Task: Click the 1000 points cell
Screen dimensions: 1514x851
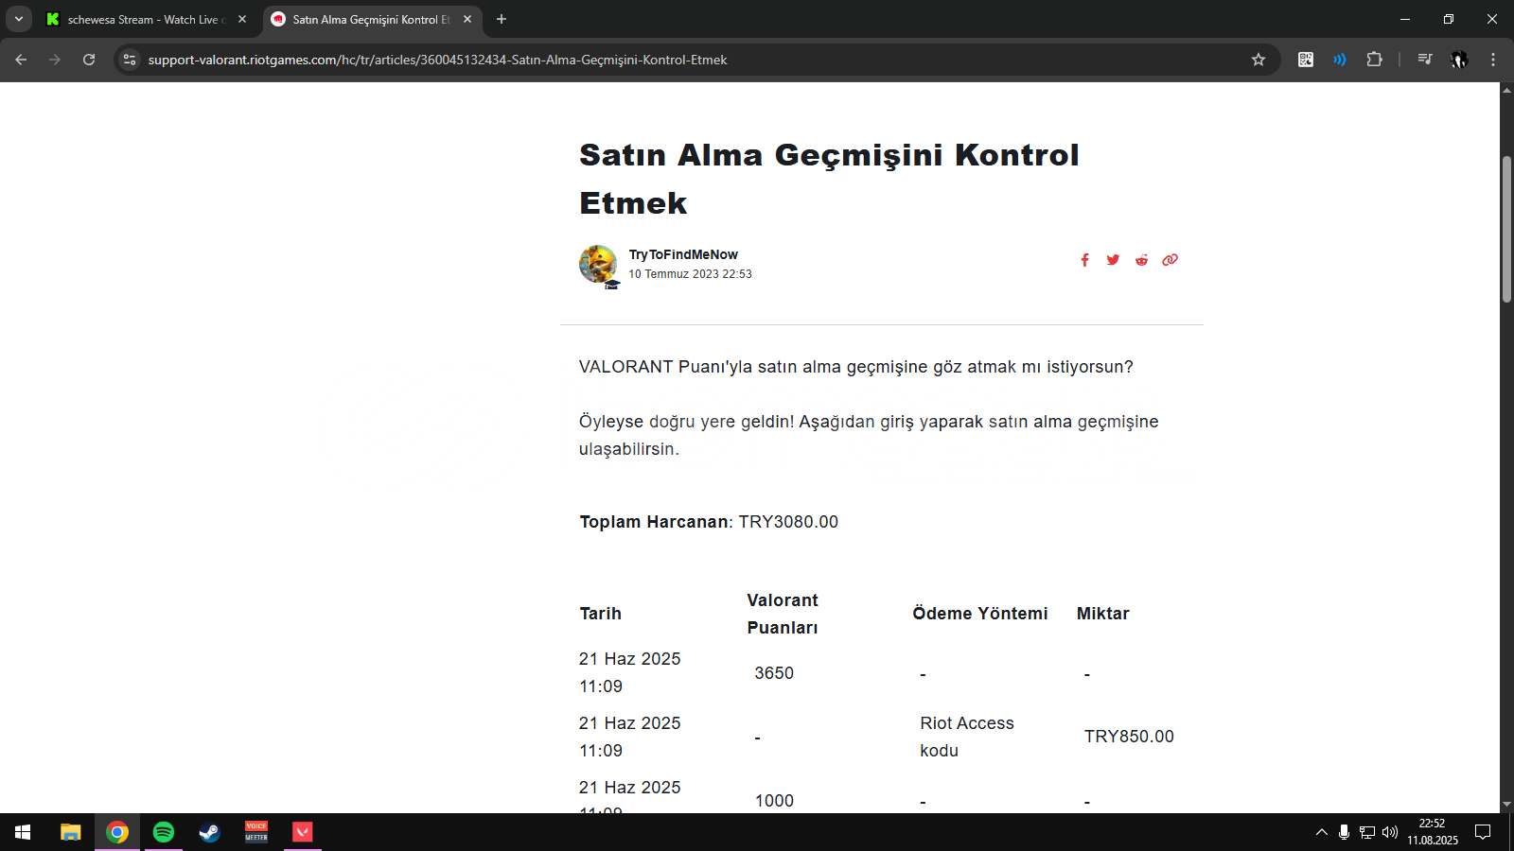Action: point(774,801)
